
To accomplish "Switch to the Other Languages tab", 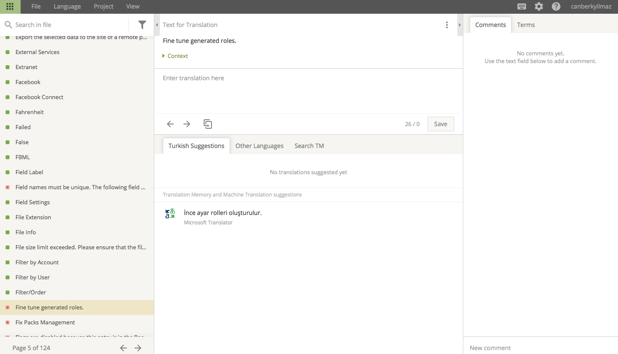I will tap(259, 146).
